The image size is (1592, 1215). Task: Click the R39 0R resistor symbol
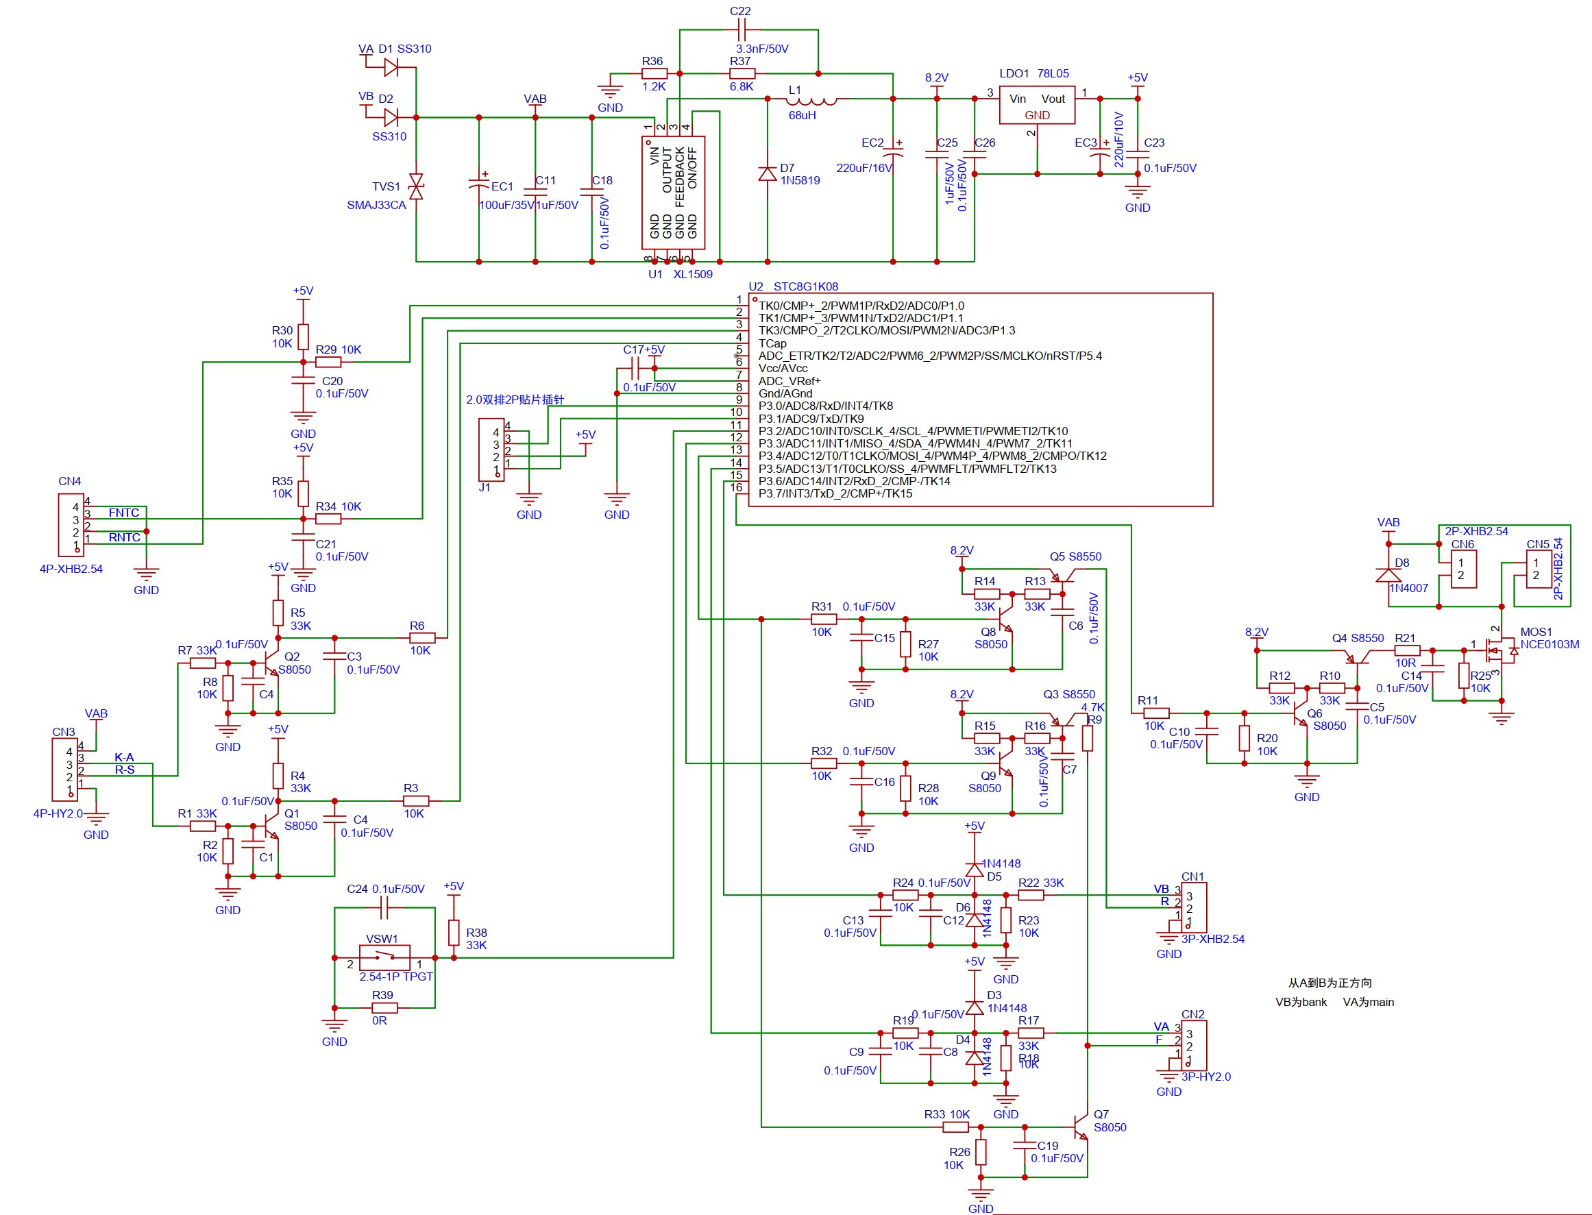click(384, 1008)
